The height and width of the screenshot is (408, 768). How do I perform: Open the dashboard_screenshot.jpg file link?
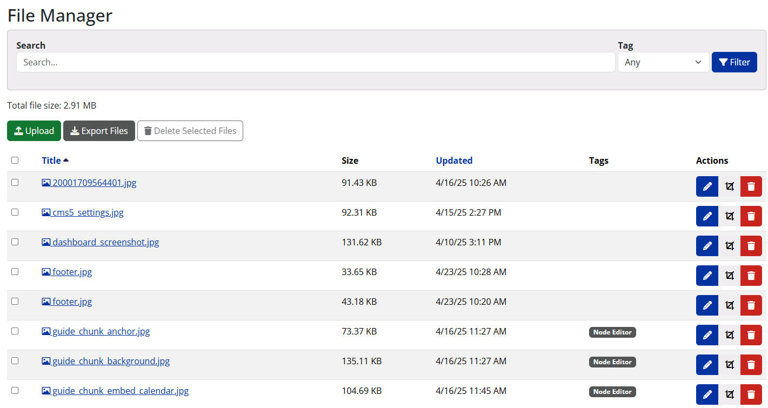click(105, 242)
